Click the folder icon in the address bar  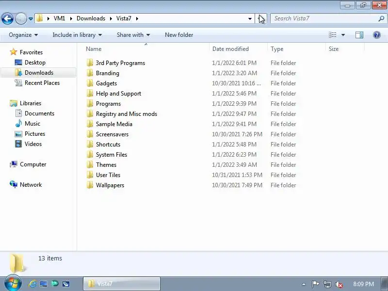(40, 18)
